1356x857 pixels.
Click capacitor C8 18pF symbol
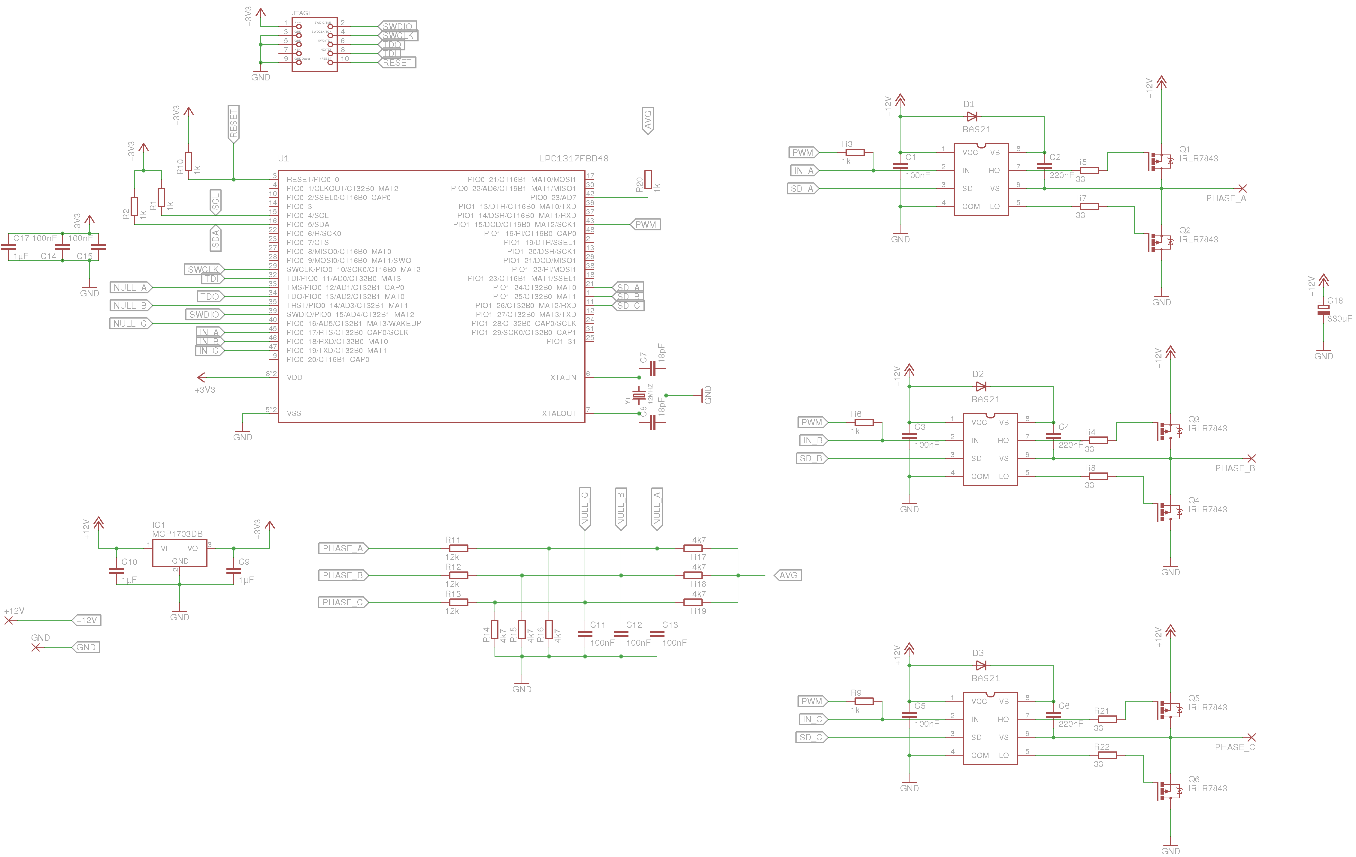coord(653,423)
